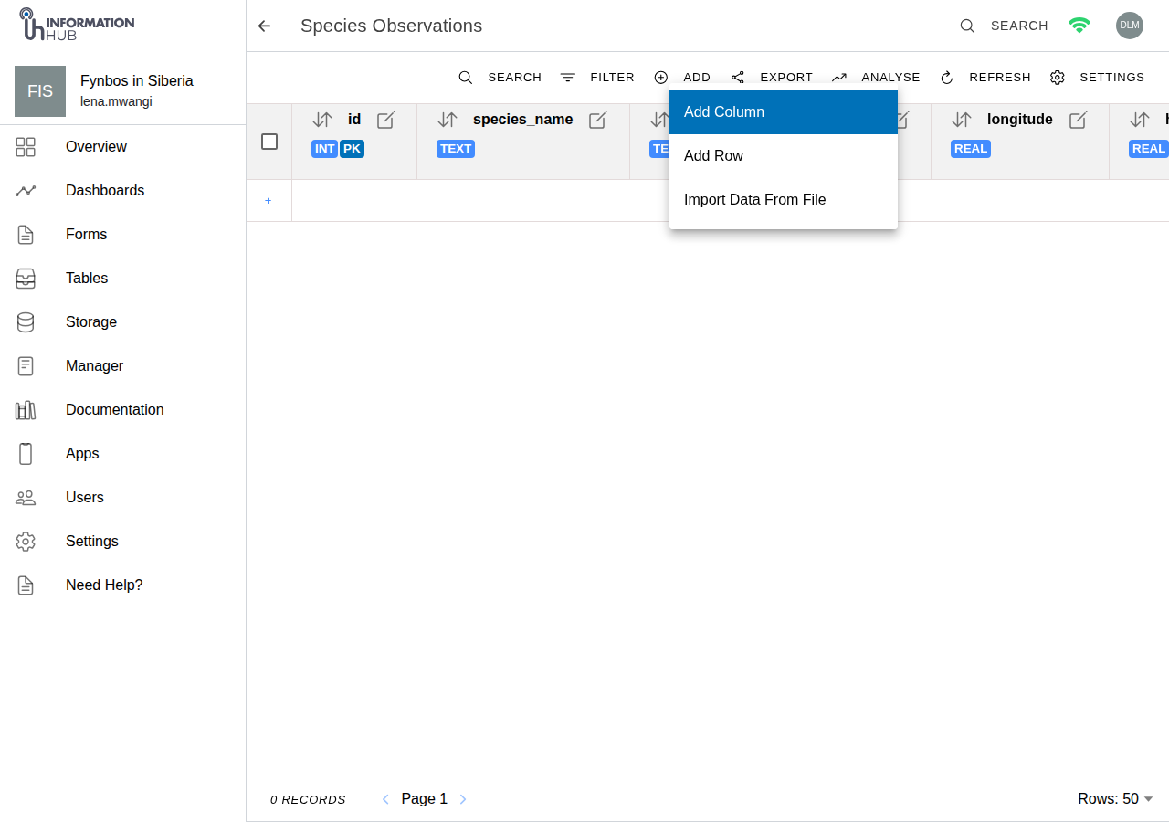Click the REFRESH toolbar button
Screen dimensions: 1169x822
(x=985, y=78)
